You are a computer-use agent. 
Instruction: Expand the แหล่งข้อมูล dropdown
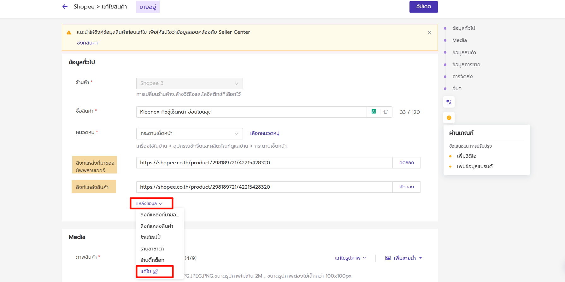tap(149, 203)
